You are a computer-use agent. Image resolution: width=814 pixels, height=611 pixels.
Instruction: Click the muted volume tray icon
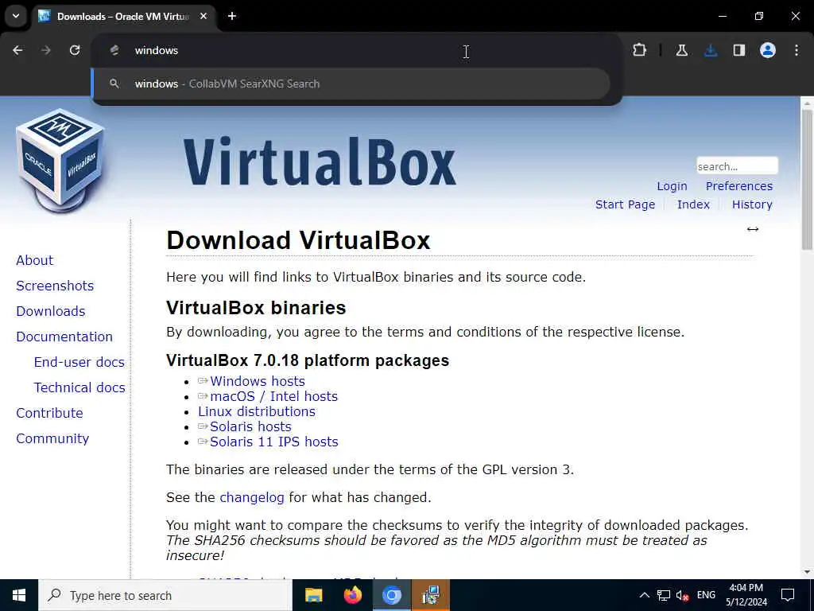[682, 595]
